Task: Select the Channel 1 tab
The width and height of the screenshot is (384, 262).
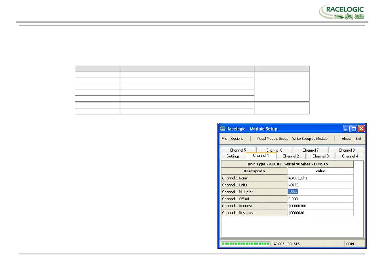Action: point(261,156)
